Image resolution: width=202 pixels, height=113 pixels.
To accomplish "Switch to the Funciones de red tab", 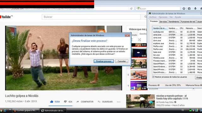I will click(x=188, y=22).
